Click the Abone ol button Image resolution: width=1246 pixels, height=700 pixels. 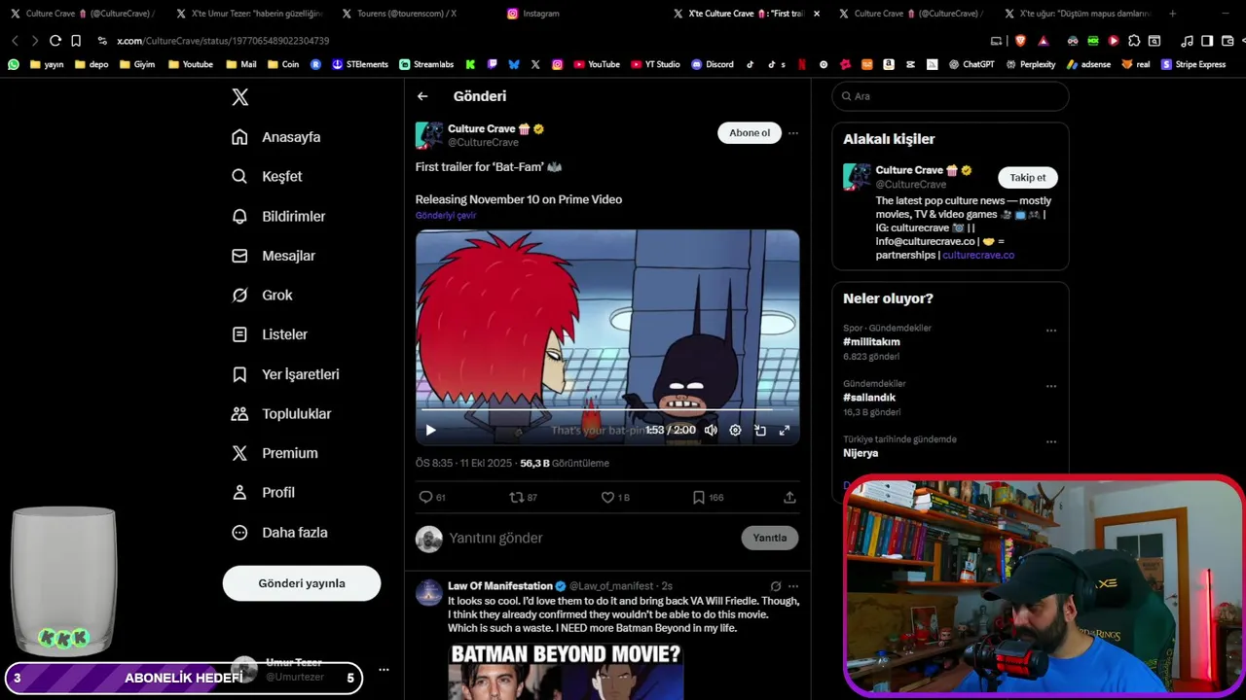coord(750,133)
